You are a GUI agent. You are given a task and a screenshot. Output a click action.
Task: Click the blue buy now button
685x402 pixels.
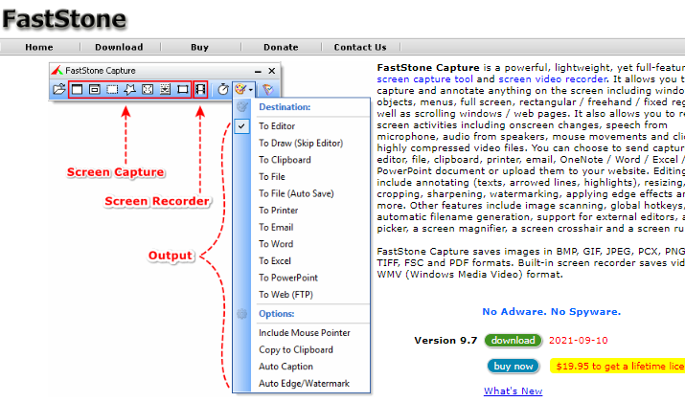click(x=514, y=367)
